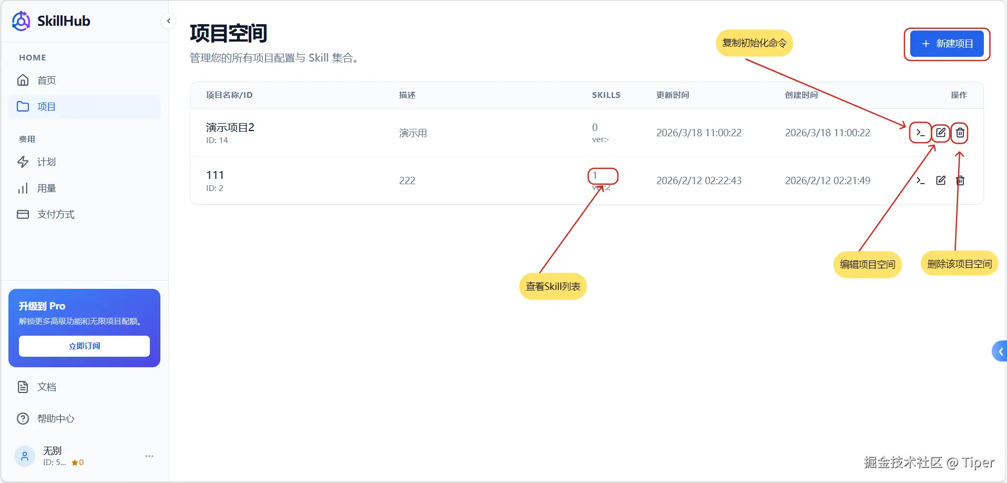Screen dimensions: 1007x483
Task: Collapse the sidebar with the chevron button
Action: tap(168, 21)
